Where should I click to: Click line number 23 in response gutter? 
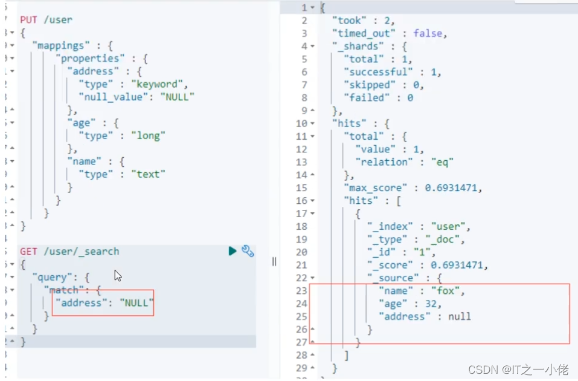(301, 290)
